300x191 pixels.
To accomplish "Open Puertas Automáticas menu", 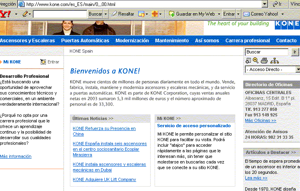I will 85,41.
